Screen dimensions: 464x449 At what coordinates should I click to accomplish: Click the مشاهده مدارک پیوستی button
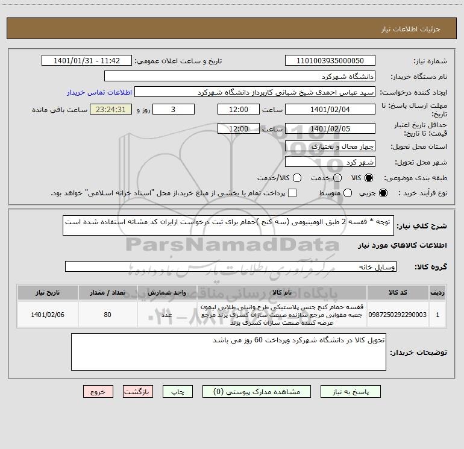point(257,392)
